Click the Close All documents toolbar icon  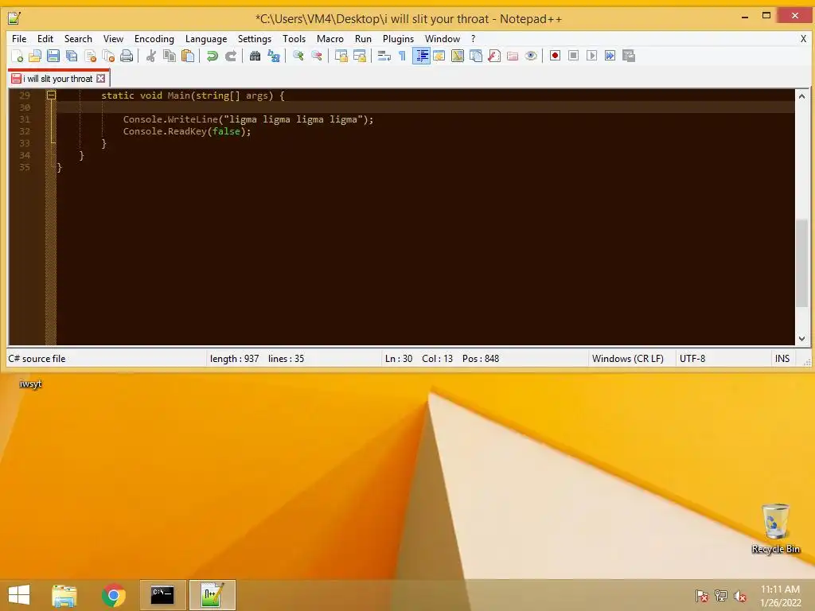click(108, 56)
